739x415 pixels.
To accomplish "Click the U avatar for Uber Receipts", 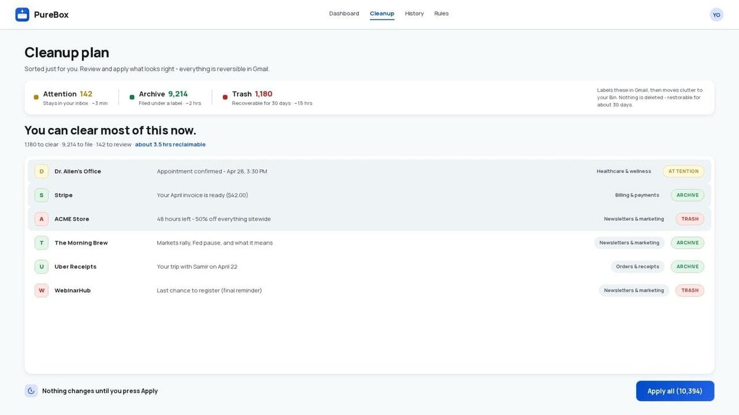I will point(41,267).
